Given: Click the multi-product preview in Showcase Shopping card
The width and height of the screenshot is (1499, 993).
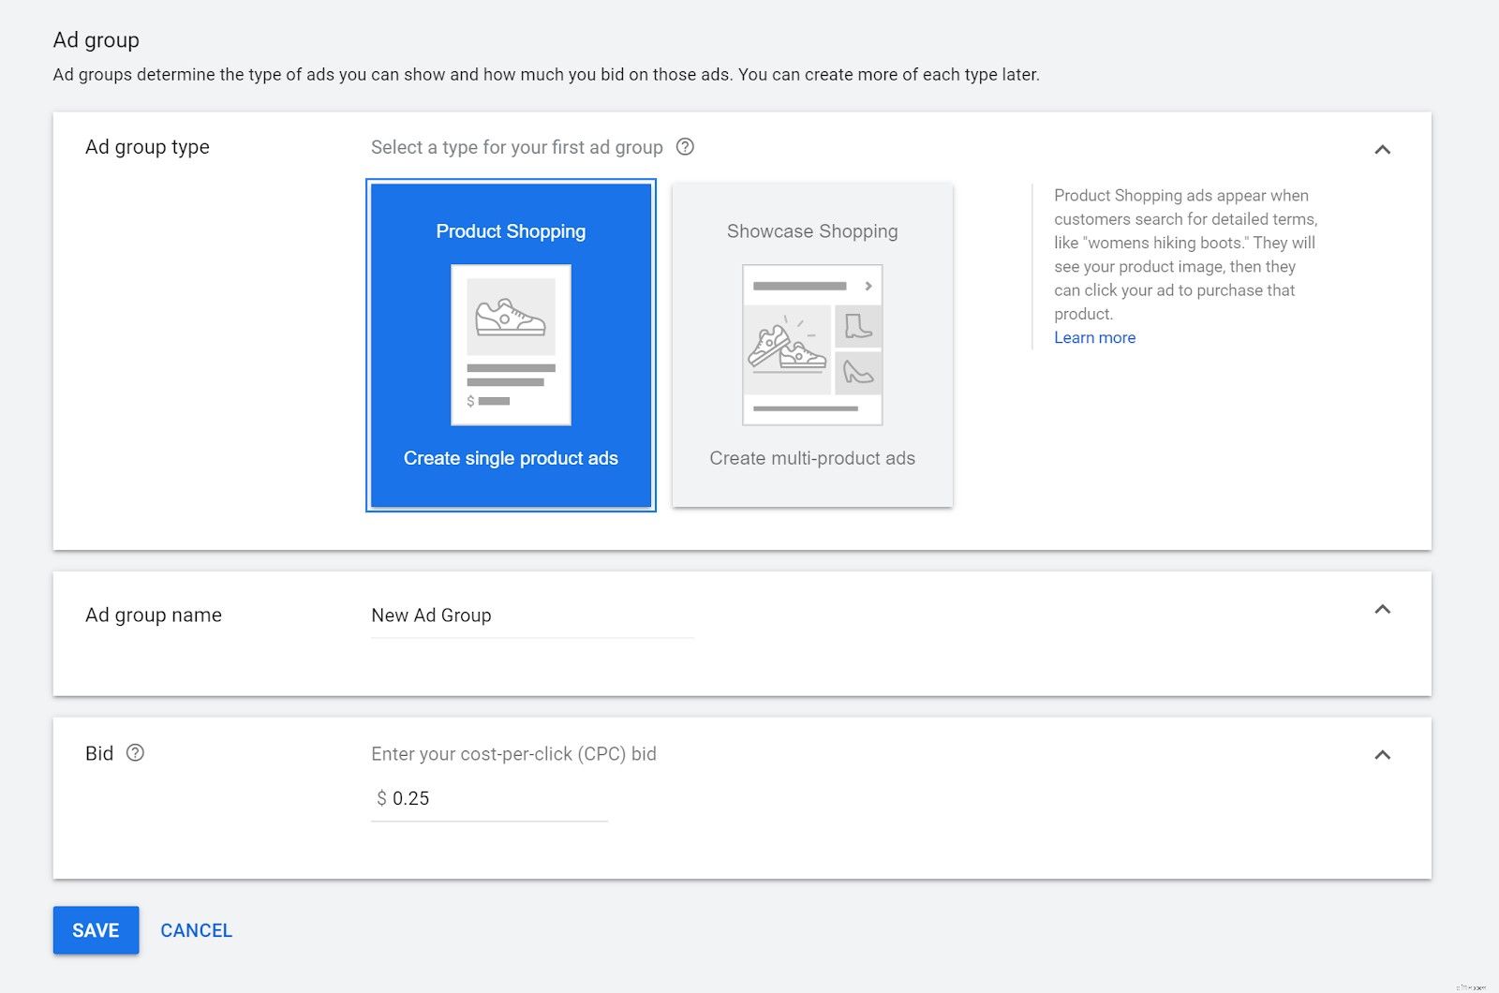Looking at the screenshot, I should point(811,345).
